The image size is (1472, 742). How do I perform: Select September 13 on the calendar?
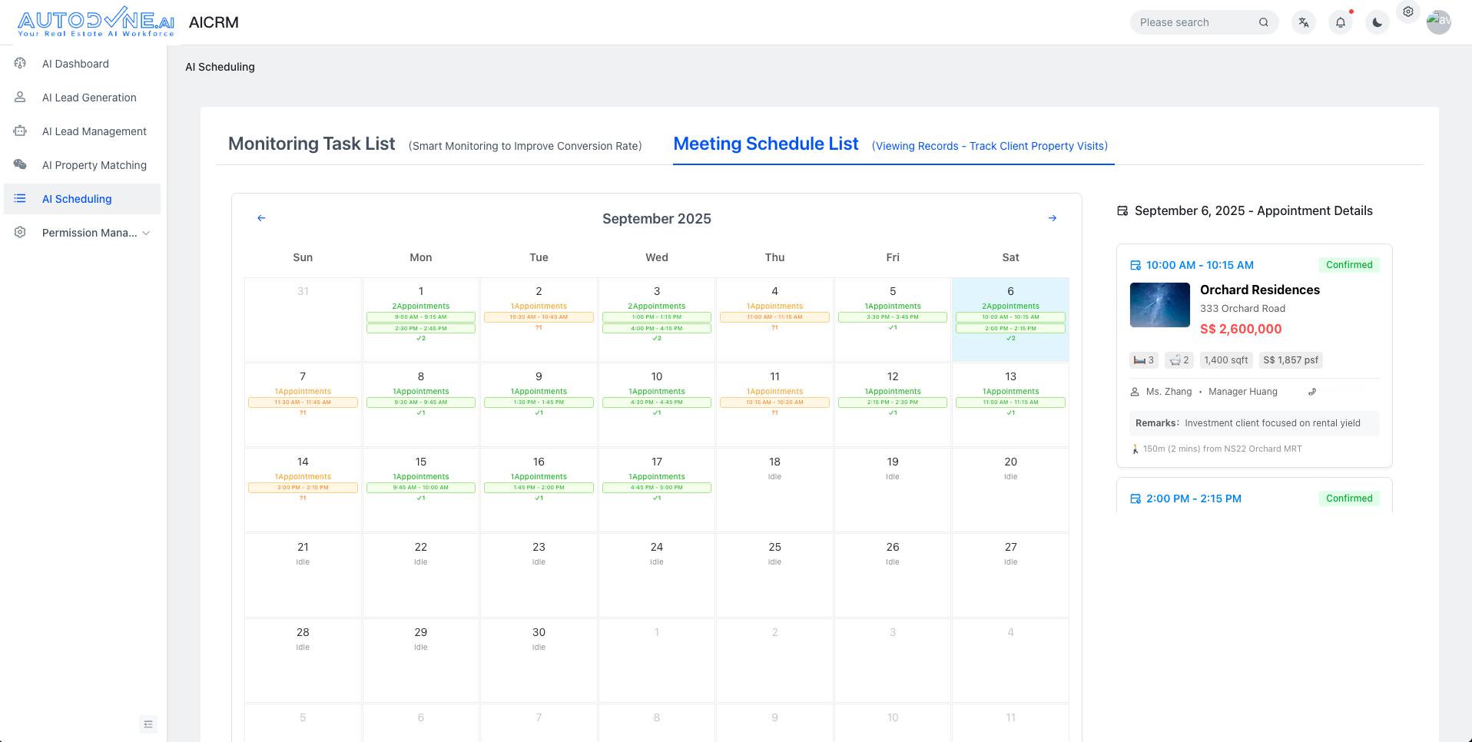coord(1010,376)
